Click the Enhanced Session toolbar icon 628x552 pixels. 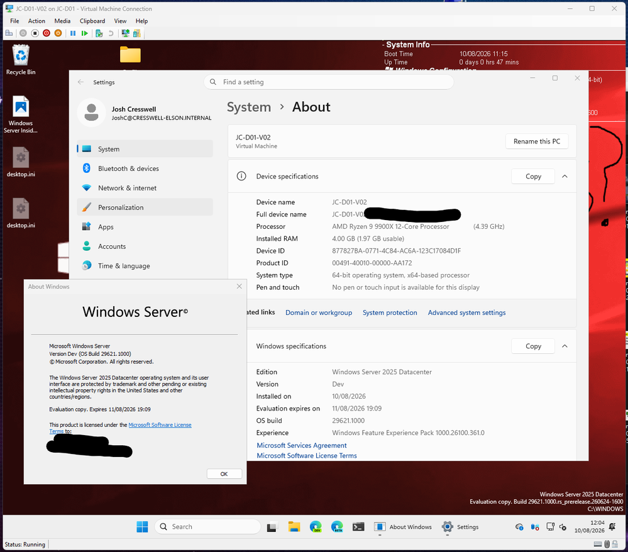point(125,33)
